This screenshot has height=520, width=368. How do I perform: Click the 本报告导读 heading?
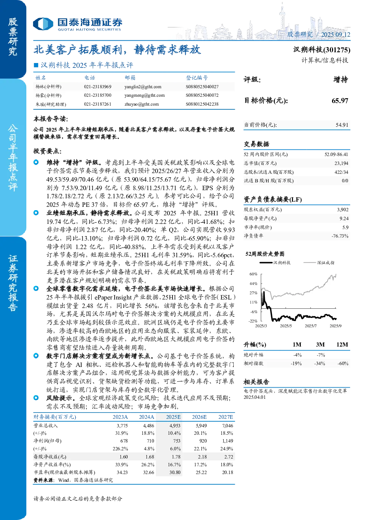point(50,119)
